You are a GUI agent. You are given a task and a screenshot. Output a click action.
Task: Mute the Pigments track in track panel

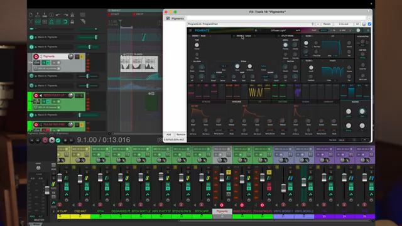[77, 56]
